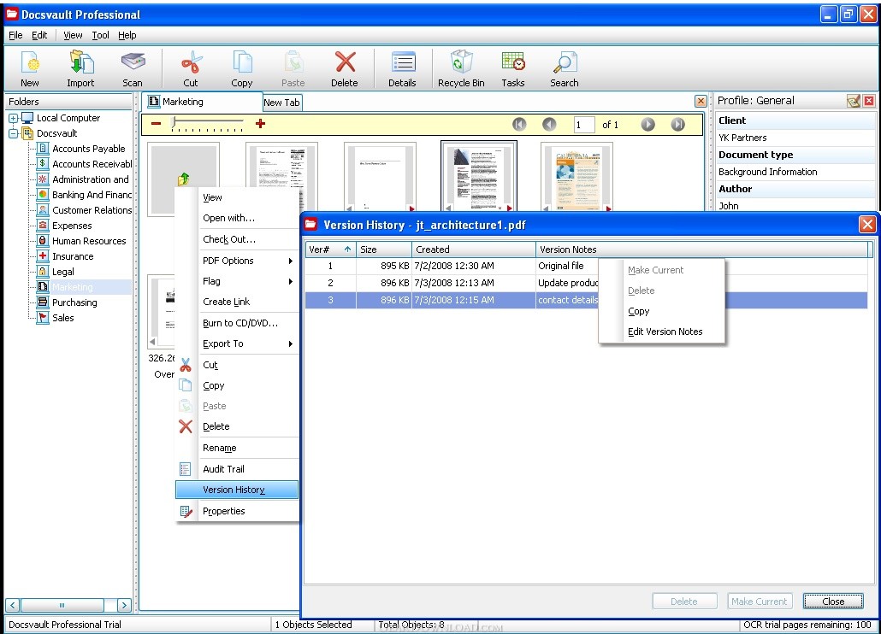Open the Tool menu
The height and width of the screenshot is (634, 881).
[101, 35]
